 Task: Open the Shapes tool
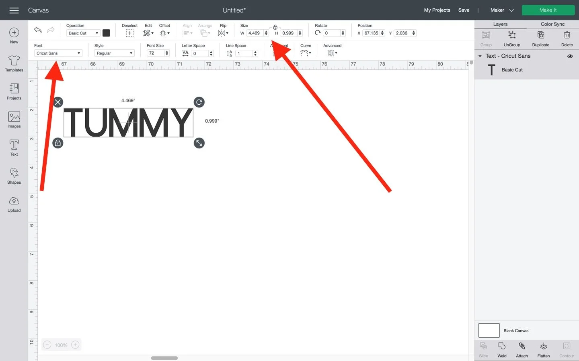[14, 176]
